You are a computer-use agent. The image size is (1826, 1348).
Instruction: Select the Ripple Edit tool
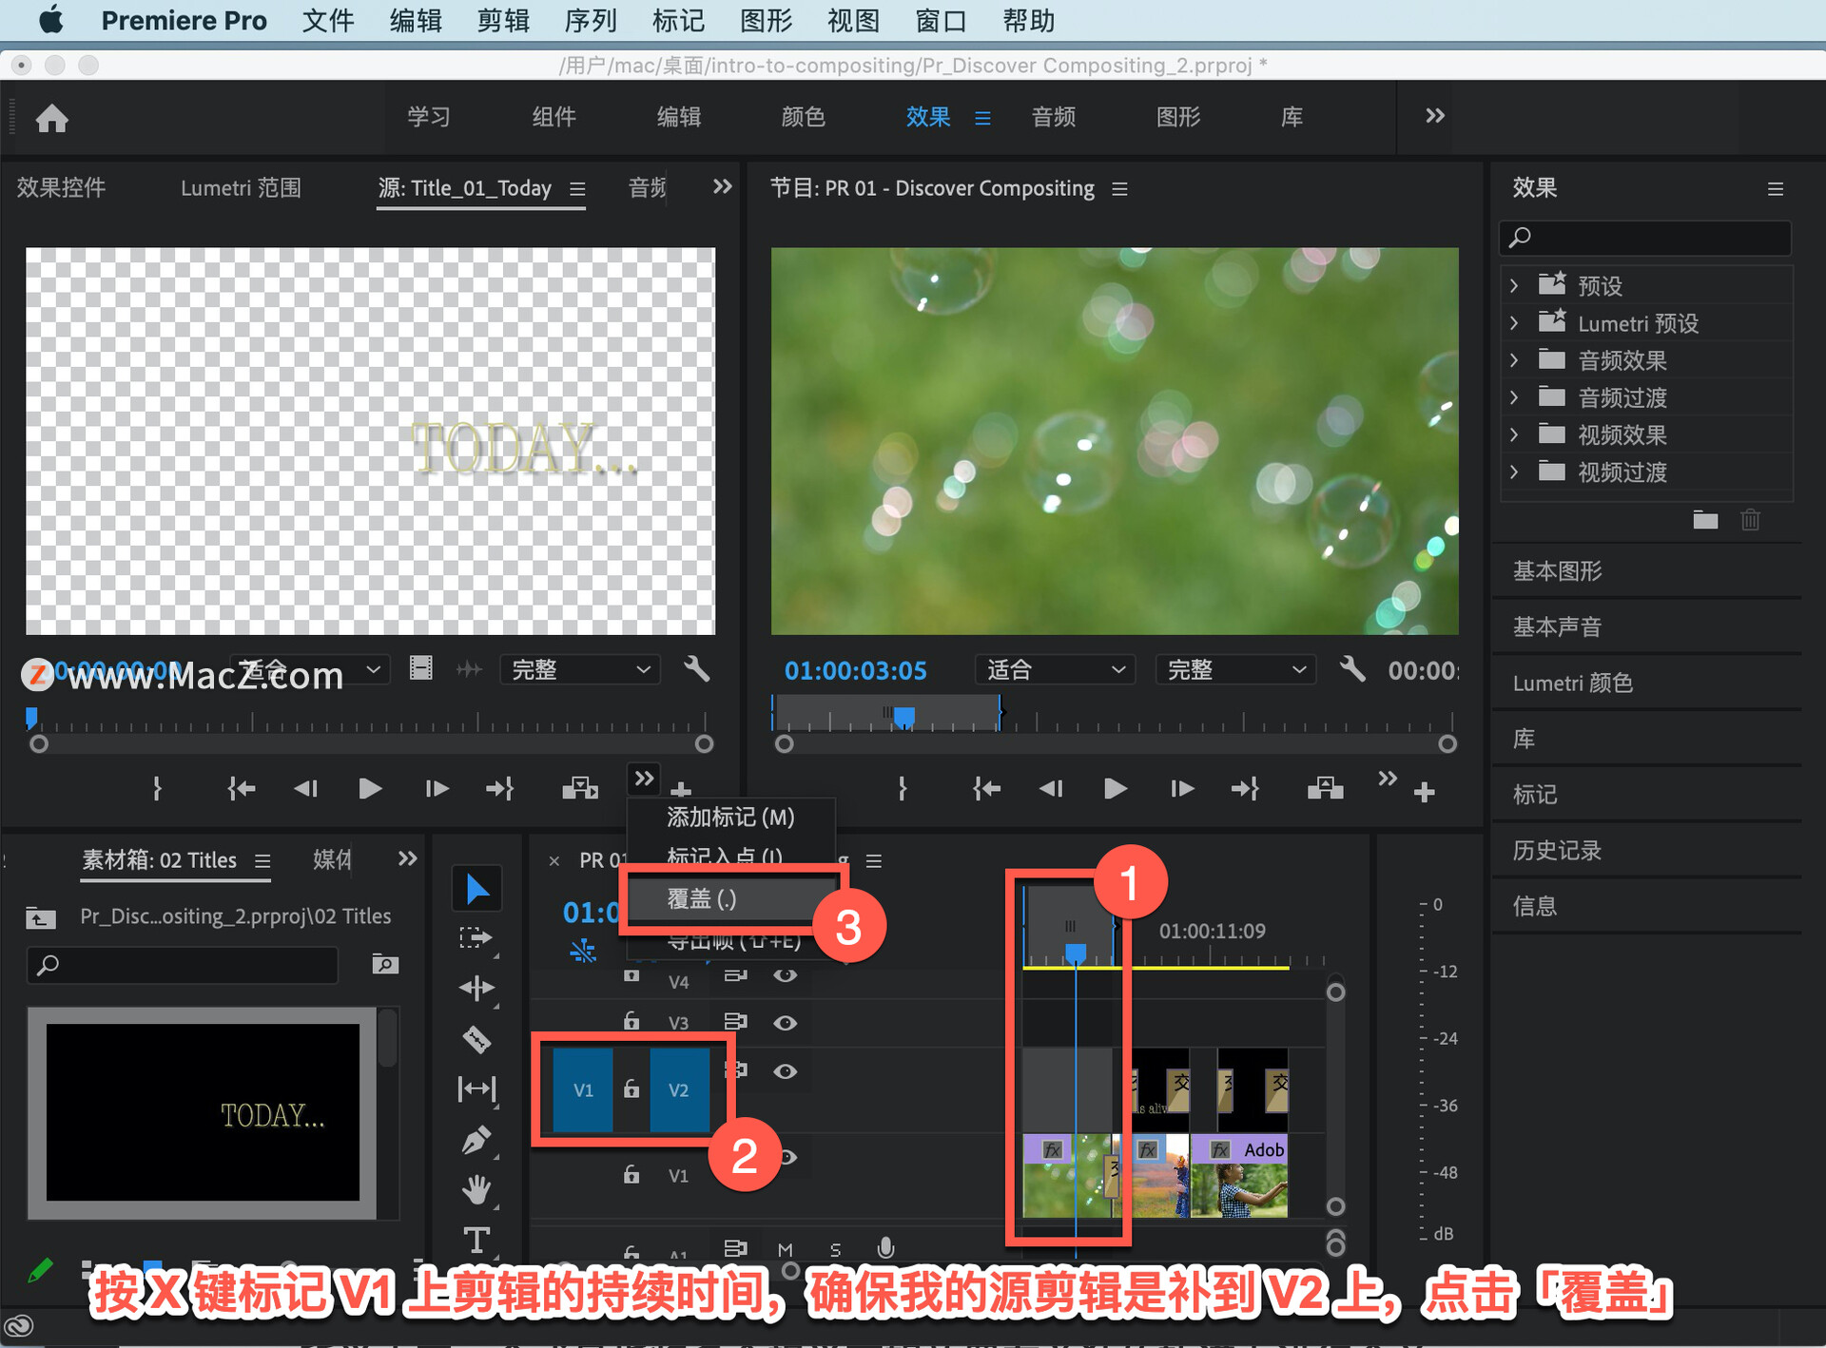pos(476,989)
